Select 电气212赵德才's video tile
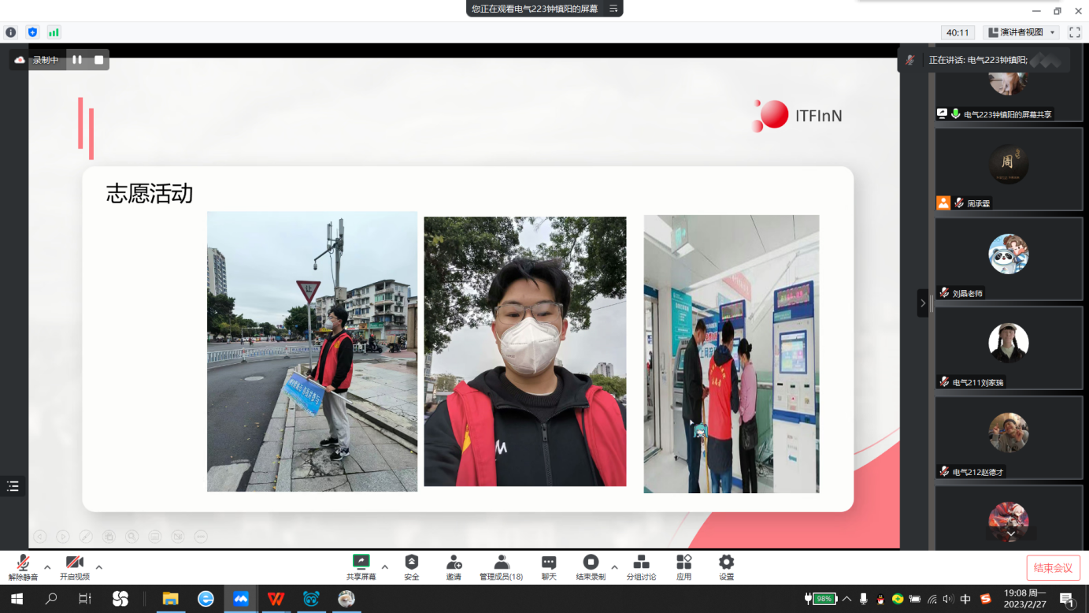 (1009, 437)
